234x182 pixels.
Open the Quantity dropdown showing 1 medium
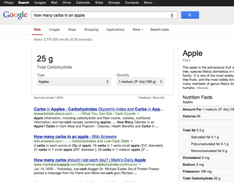pyautogui.click(x=140, y=82)
